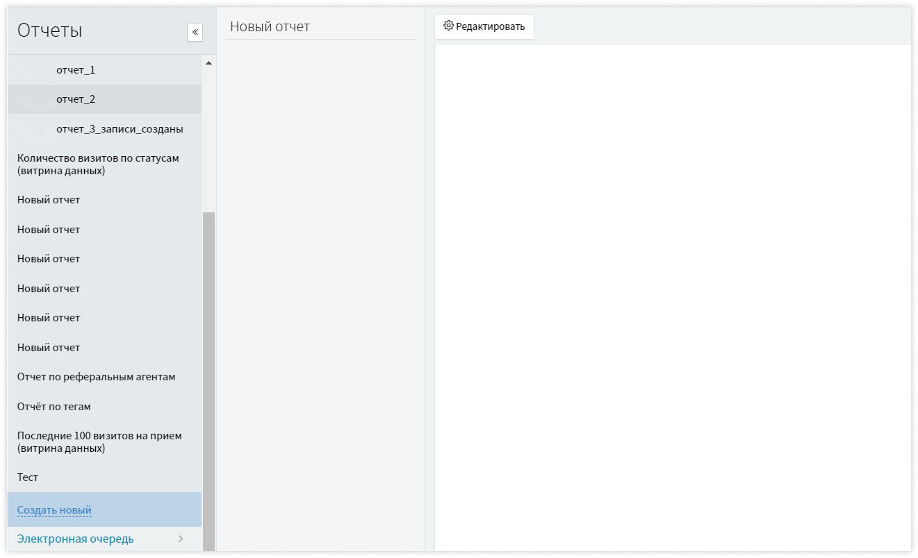
Task: Open the Отчёт по тегам report
Action: point(54,407)
